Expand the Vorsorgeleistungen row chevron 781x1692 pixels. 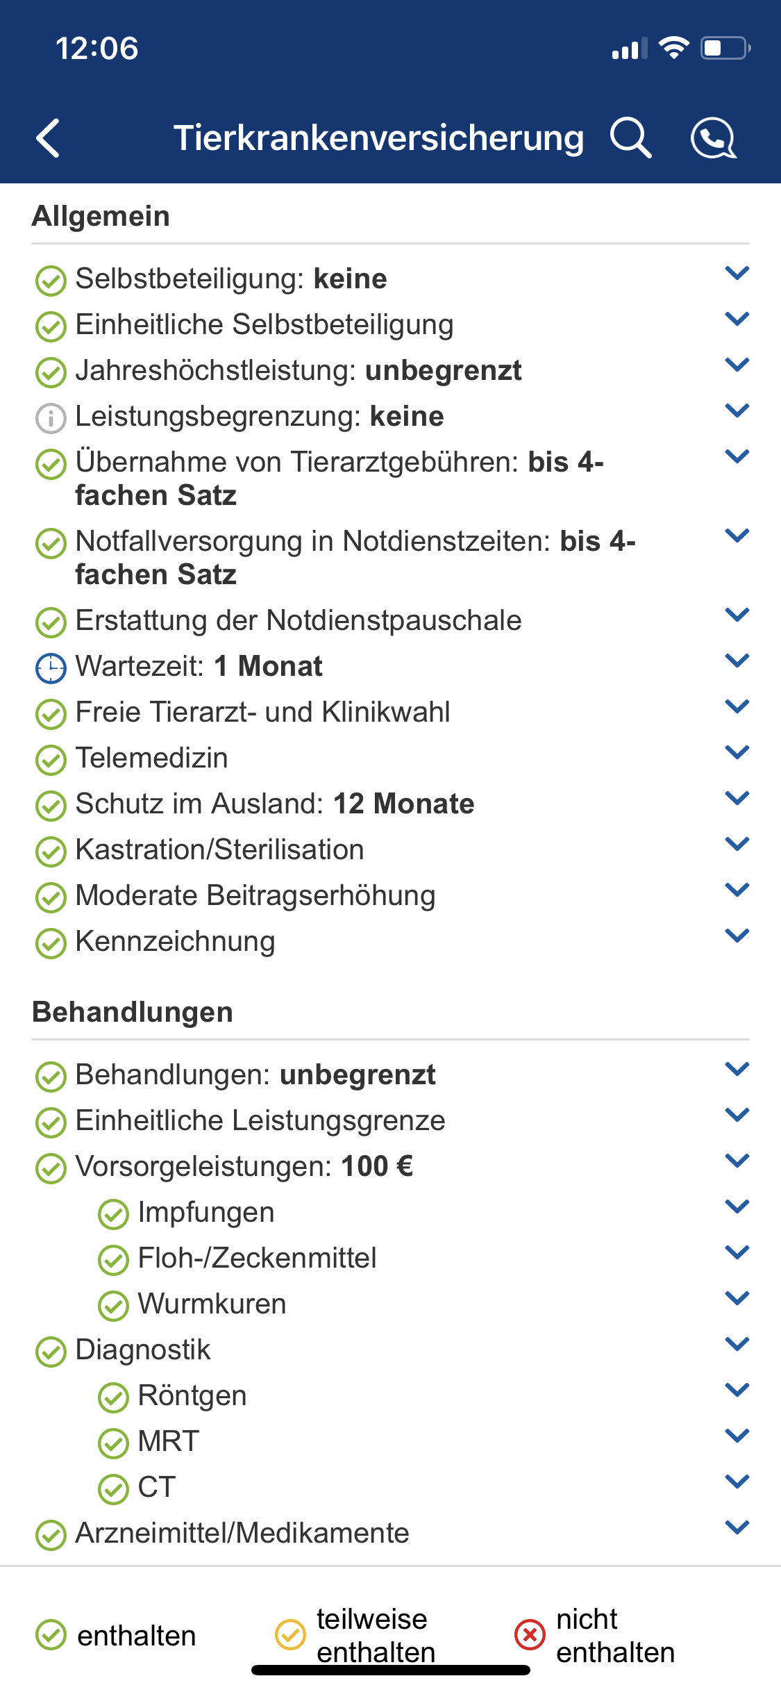pos(737,1161)
